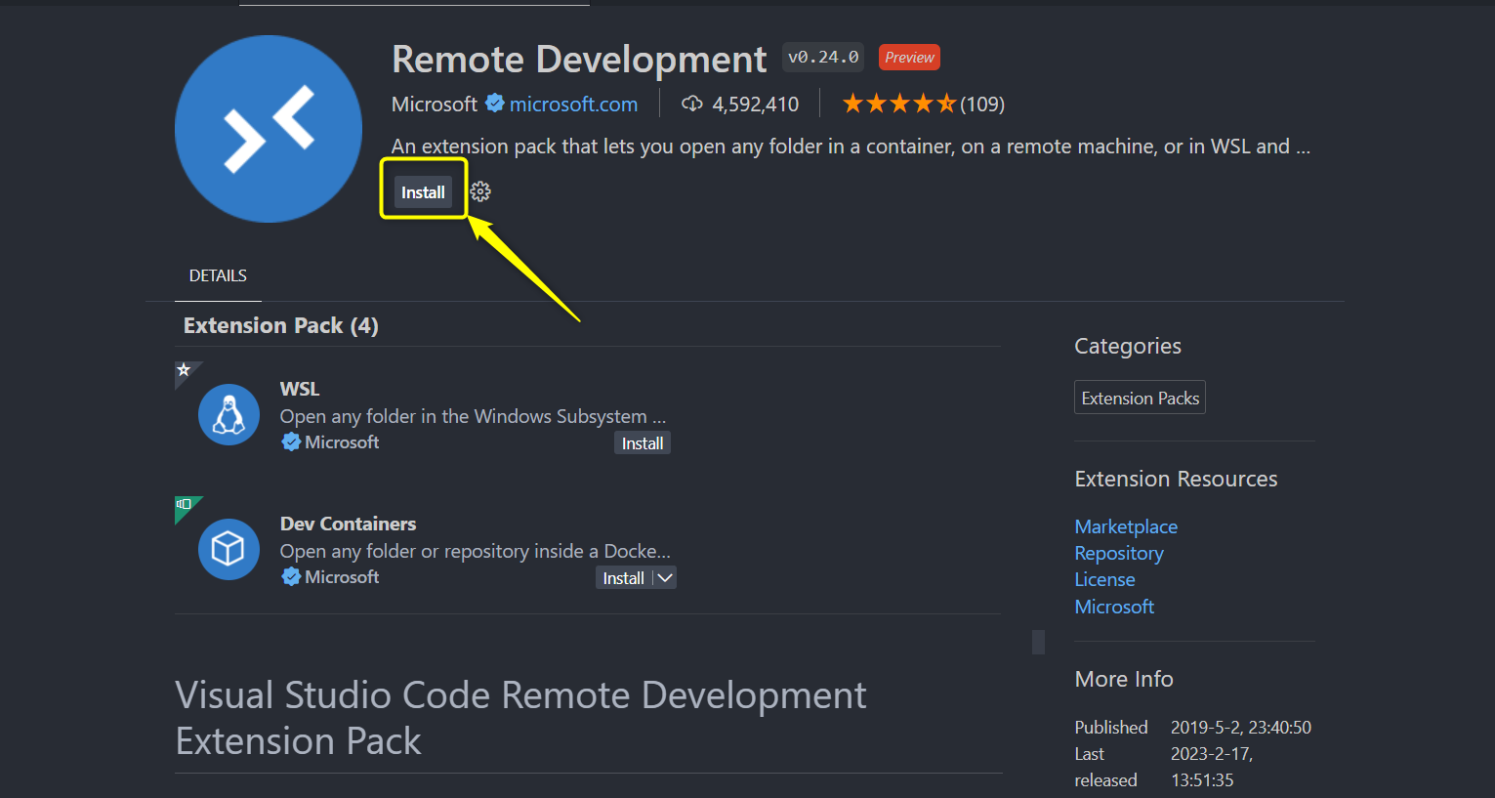The width and height of the screenshot is (1495, 798).
Task: Click the Dev Containers extension title
Action: 349,524
